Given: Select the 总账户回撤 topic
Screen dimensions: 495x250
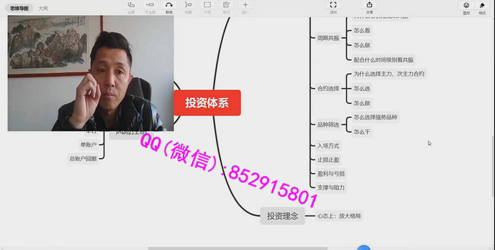Looking at the screenshot, I should [83, 159].
